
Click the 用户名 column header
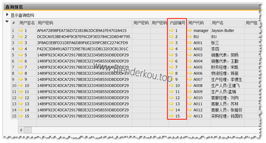218,23
